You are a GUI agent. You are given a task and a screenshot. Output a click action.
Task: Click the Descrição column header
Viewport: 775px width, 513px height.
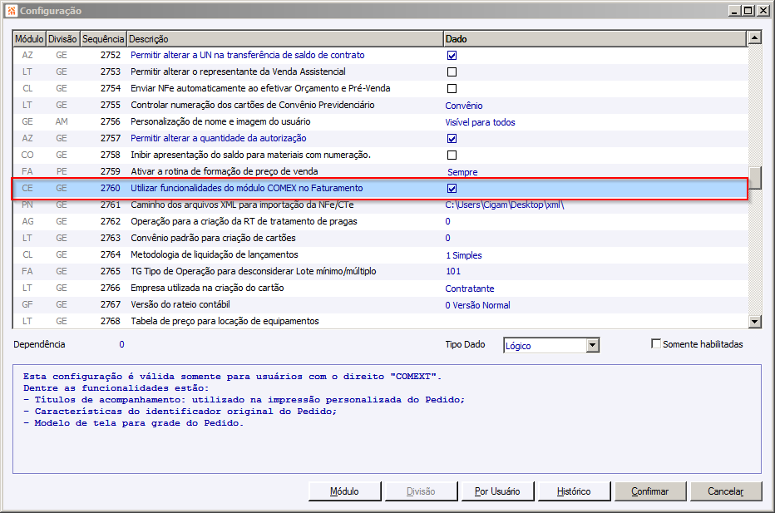click(x=285, y=39)
